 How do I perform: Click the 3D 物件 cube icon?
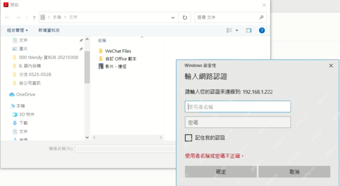tap(15, 114)
